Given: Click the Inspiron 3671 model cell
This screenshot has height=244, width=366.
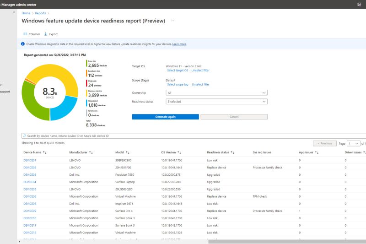Looking at the screenshot, I should tap(124, 204).
